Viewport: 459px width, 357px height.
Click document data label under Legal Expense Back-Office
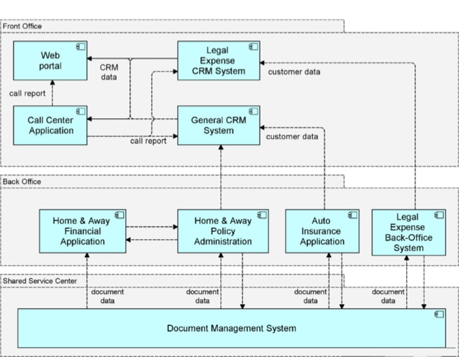point(388,296)
